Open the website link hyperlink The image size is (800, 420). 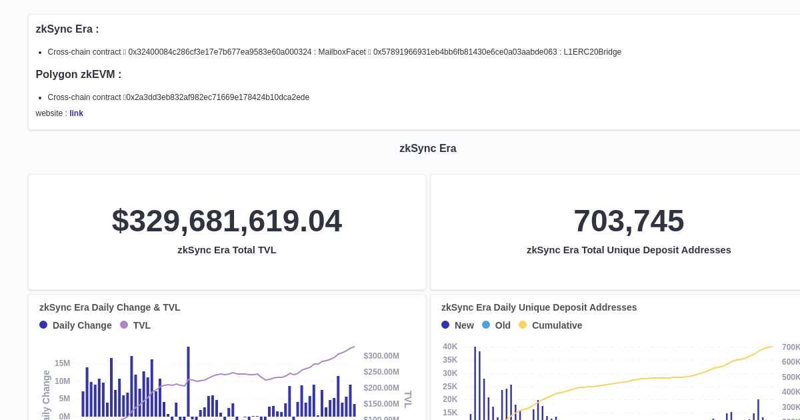(76, 113)
